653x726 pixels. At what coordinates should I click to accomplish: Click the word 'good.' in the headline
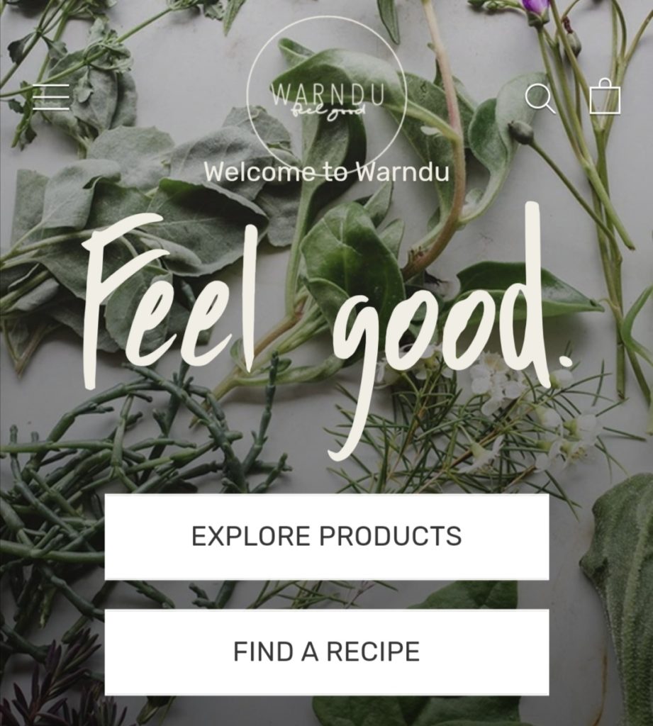tap(450, 331)
